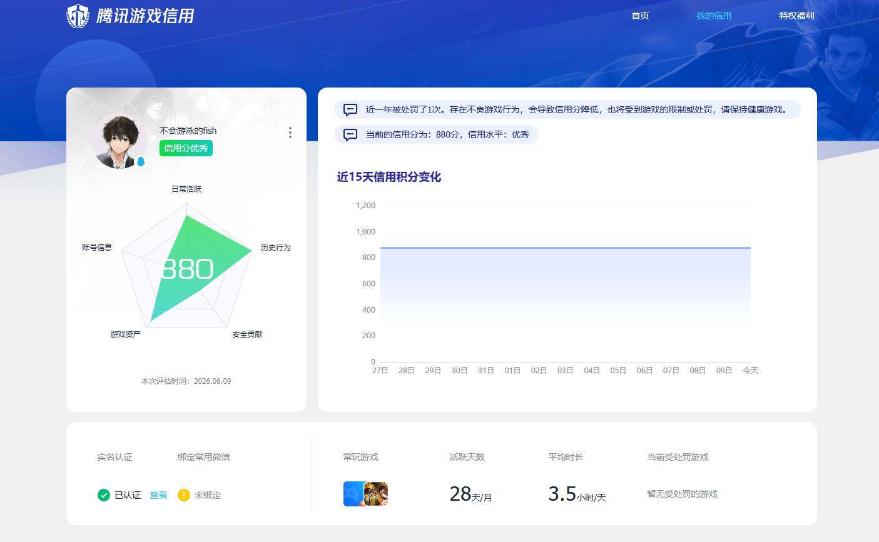Click the 27日 point on chart axis
Image resolution: width=879 pixels, height=542 pixels.
coord(380,371)
